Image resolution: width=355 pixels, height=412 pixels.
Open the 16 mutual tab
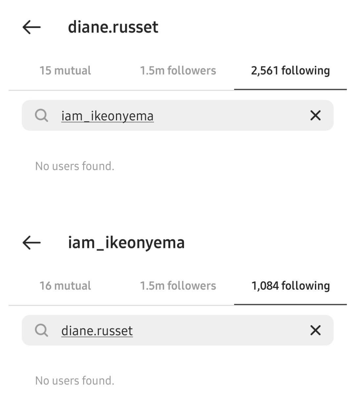click(65, 285)
